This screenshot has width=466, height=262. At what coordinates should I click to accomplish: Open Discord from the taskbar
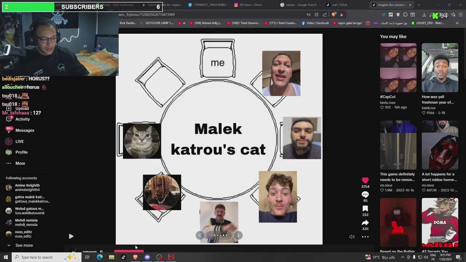[147, 257]
